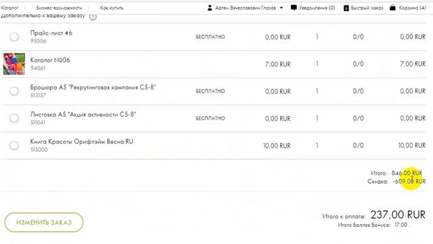The image size is (433, 244).
Task: Open the Каталог menu item
Action: click(x=9, y=7)
